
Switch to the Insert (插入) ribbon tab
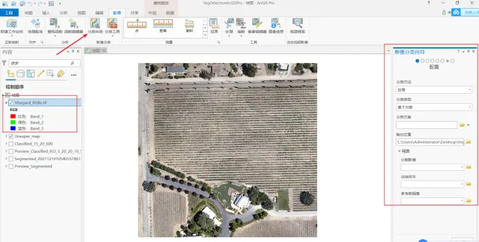click(x=46, y=13)
